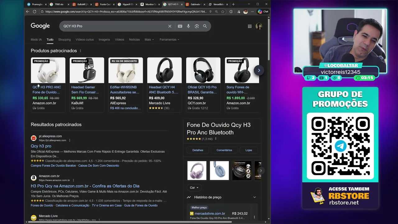Open the Cor color selector dropdown
The image size is (398, 224).
[x=194, y=188]
